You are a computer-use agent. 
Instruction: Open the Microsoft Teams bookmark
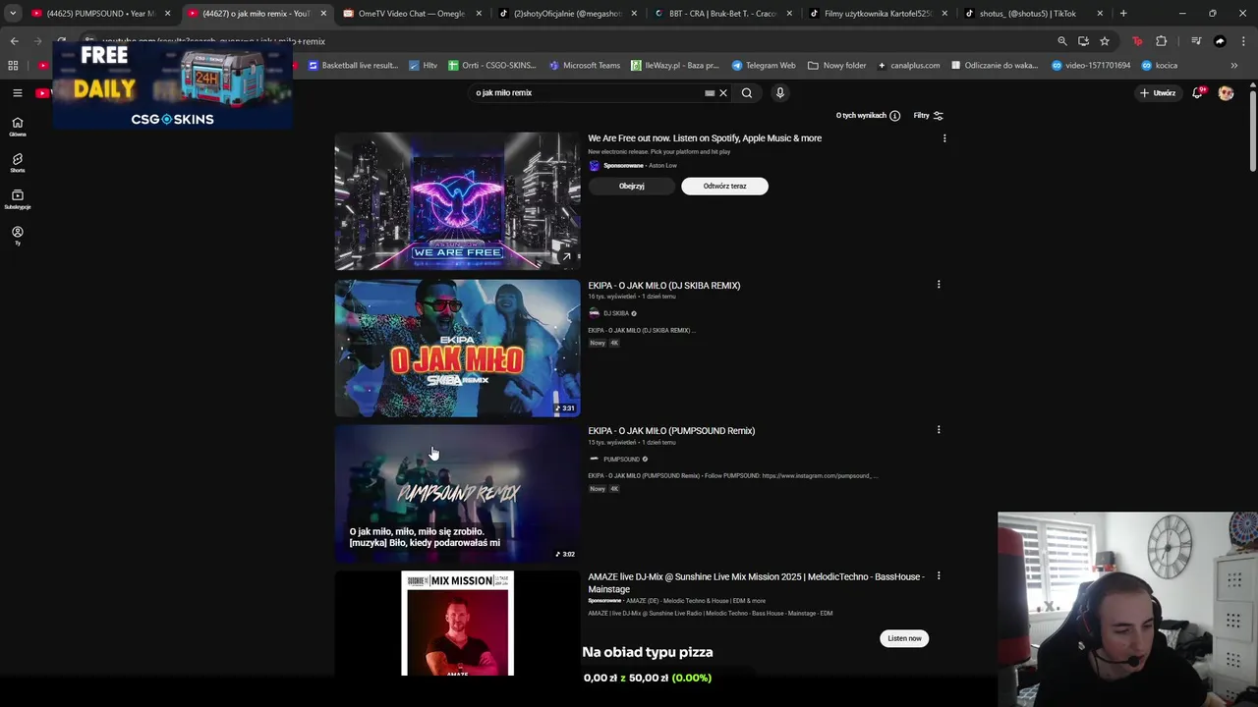point(585,66)
